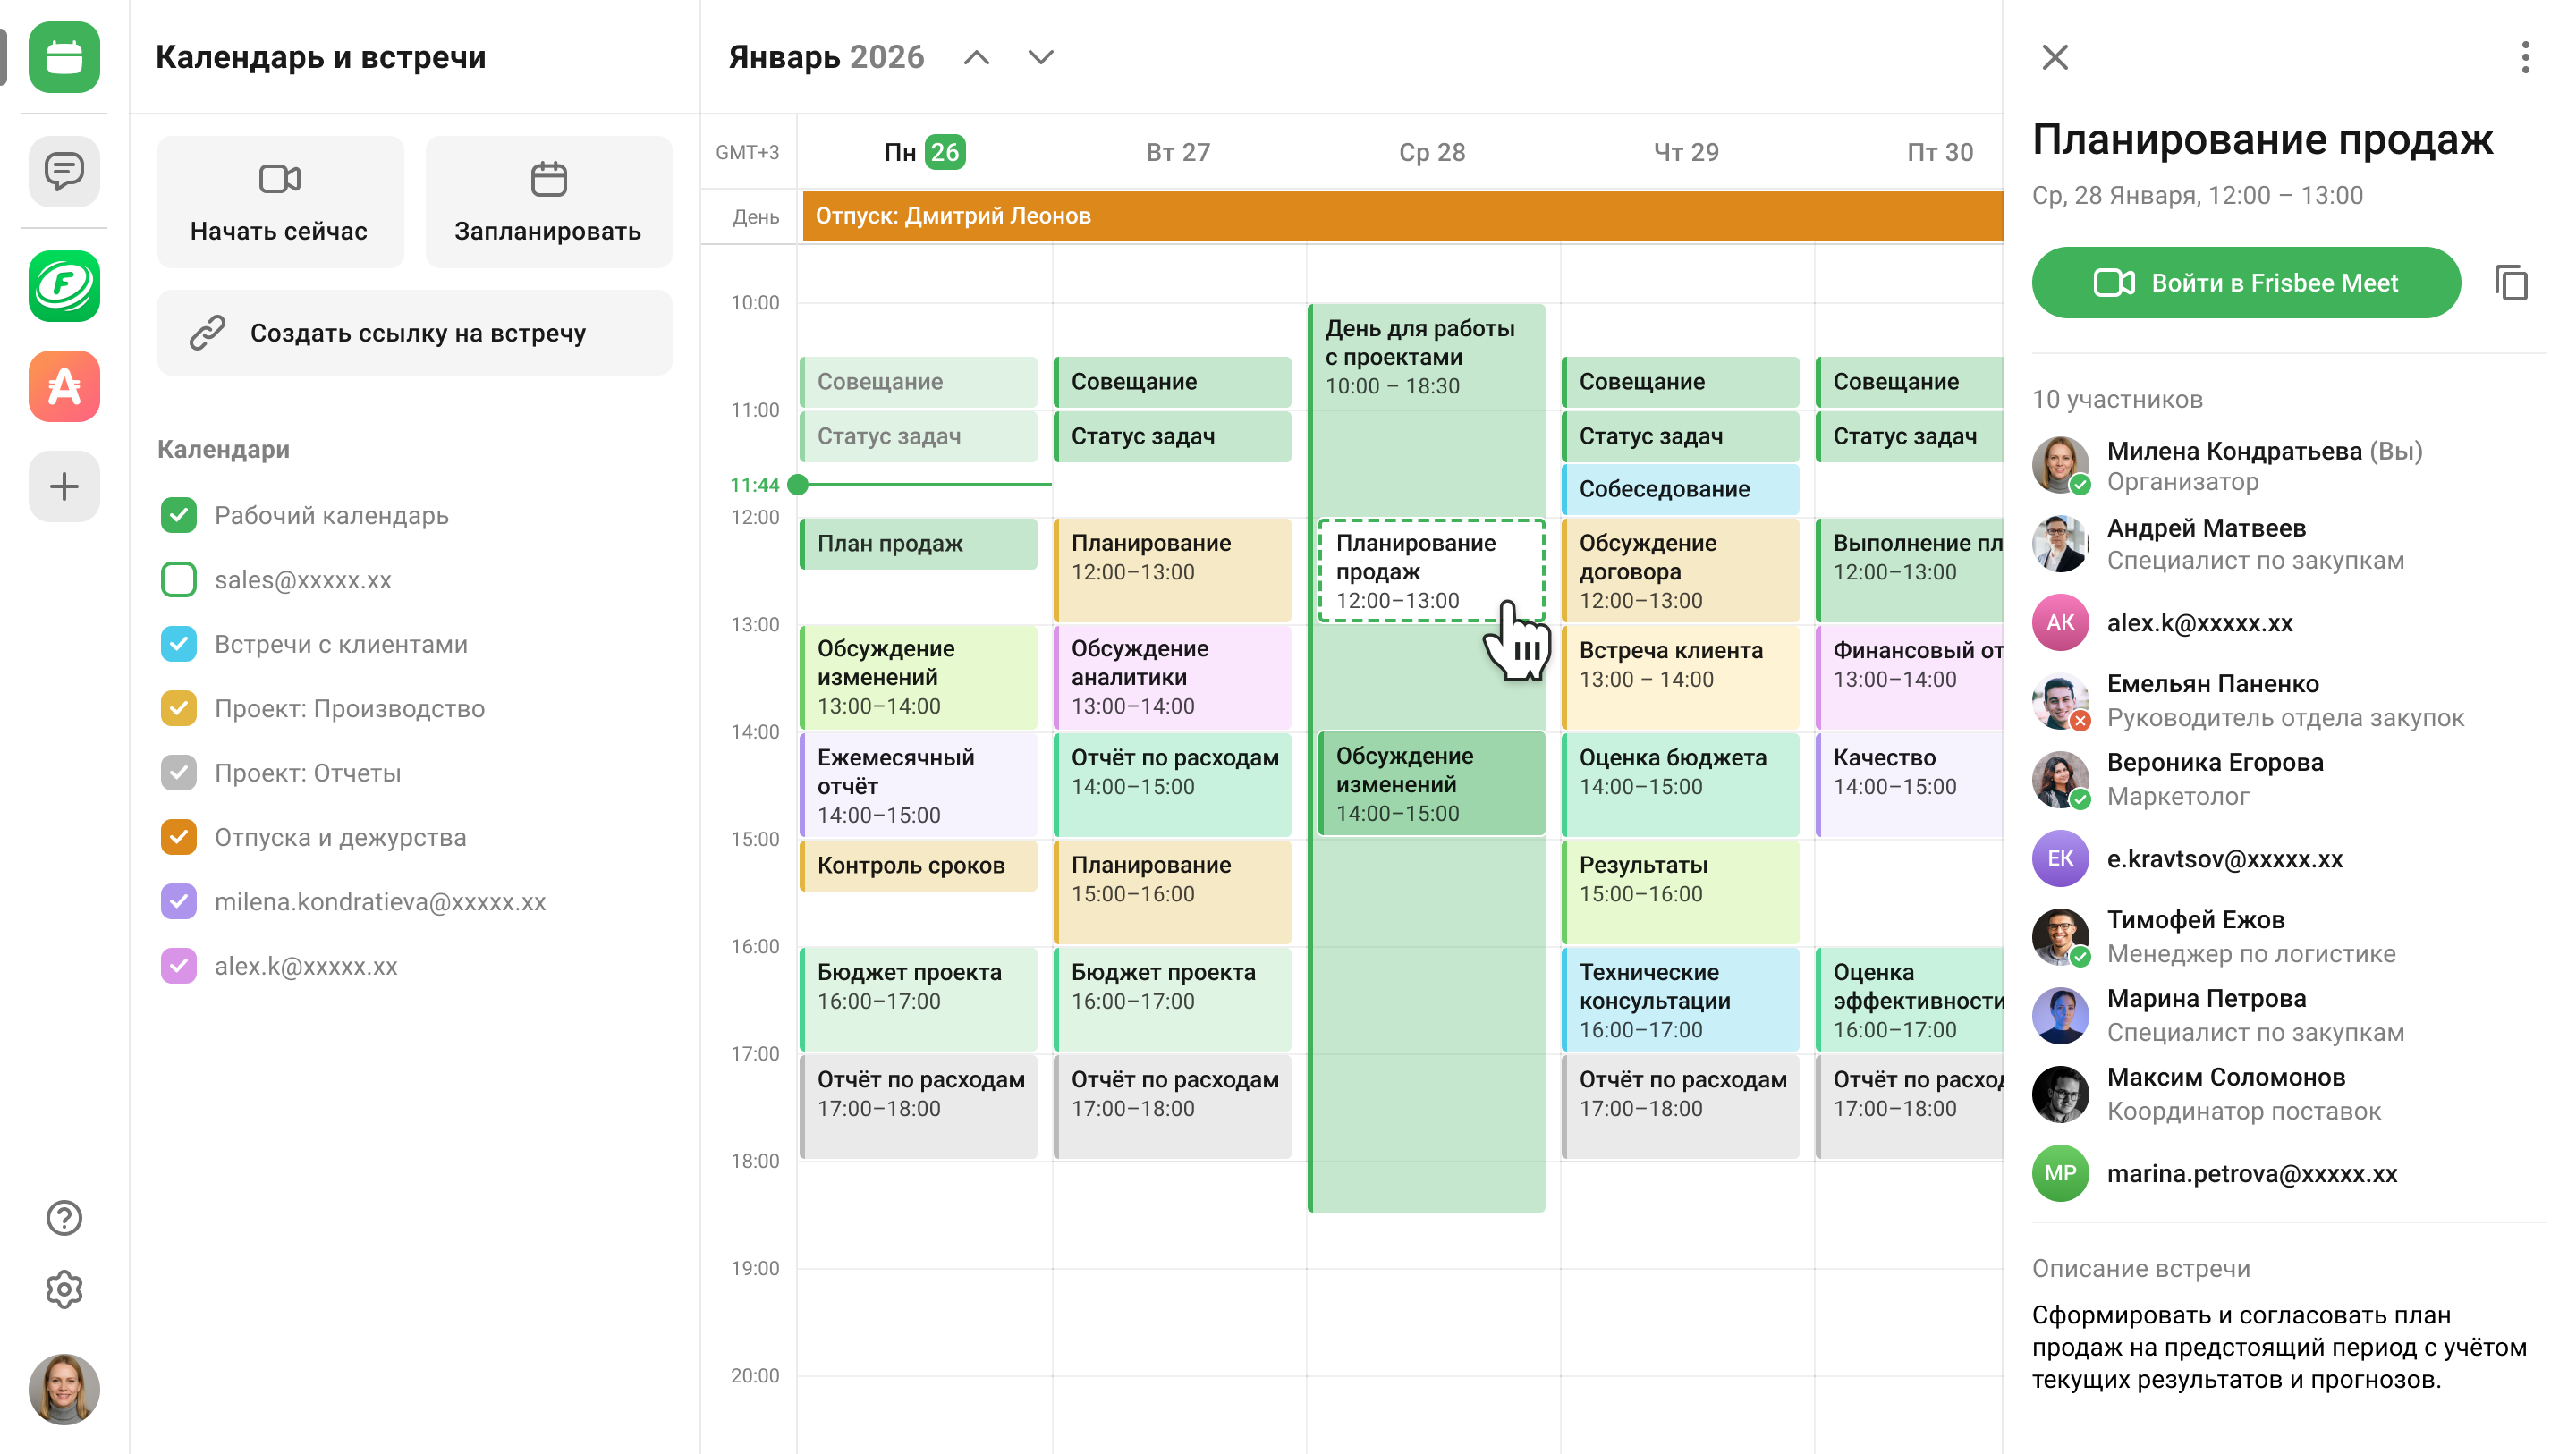The height and width of the screenshot is (1454, 2576).
Task: Open the chat messages sidebar icon
Action: point(64,171)
